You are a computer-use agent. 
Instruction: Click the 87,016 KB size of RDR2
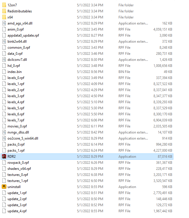(165, 157)
